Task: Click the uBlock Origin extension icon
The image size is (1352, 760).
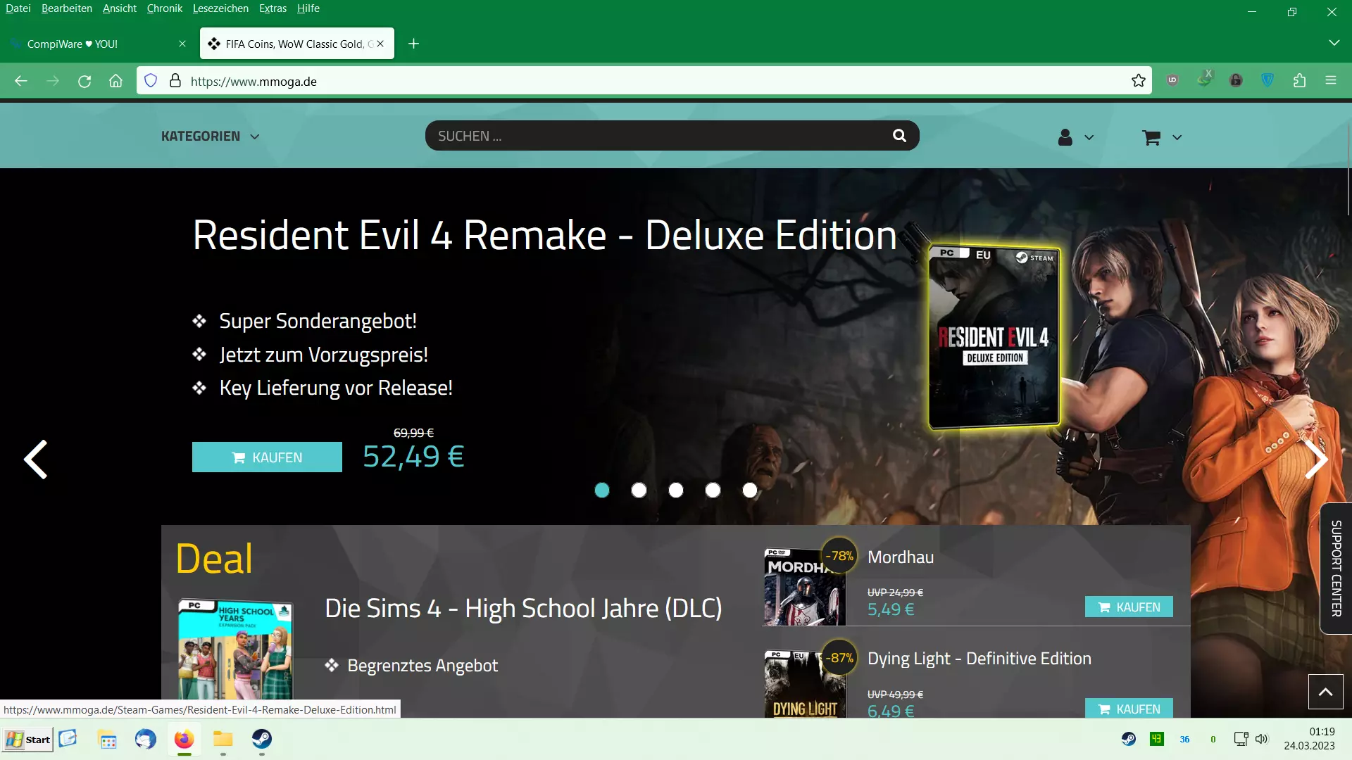Action: (x=1172, y=80)
